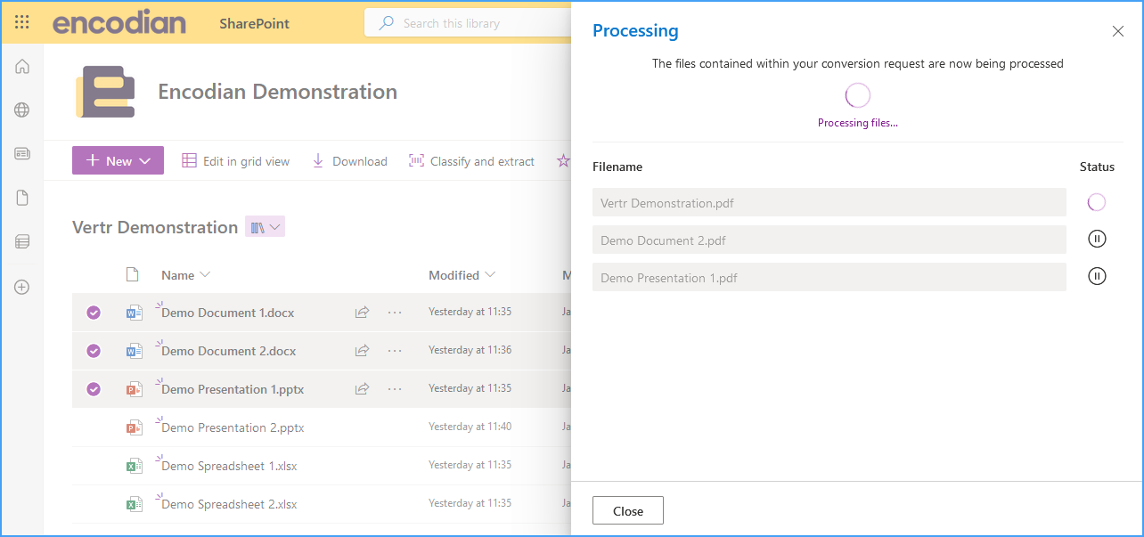Open the library view switcher dropdown

(265, 227)
